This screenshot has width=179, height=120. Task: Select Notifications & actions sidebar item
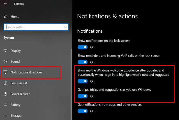point(26,72)
